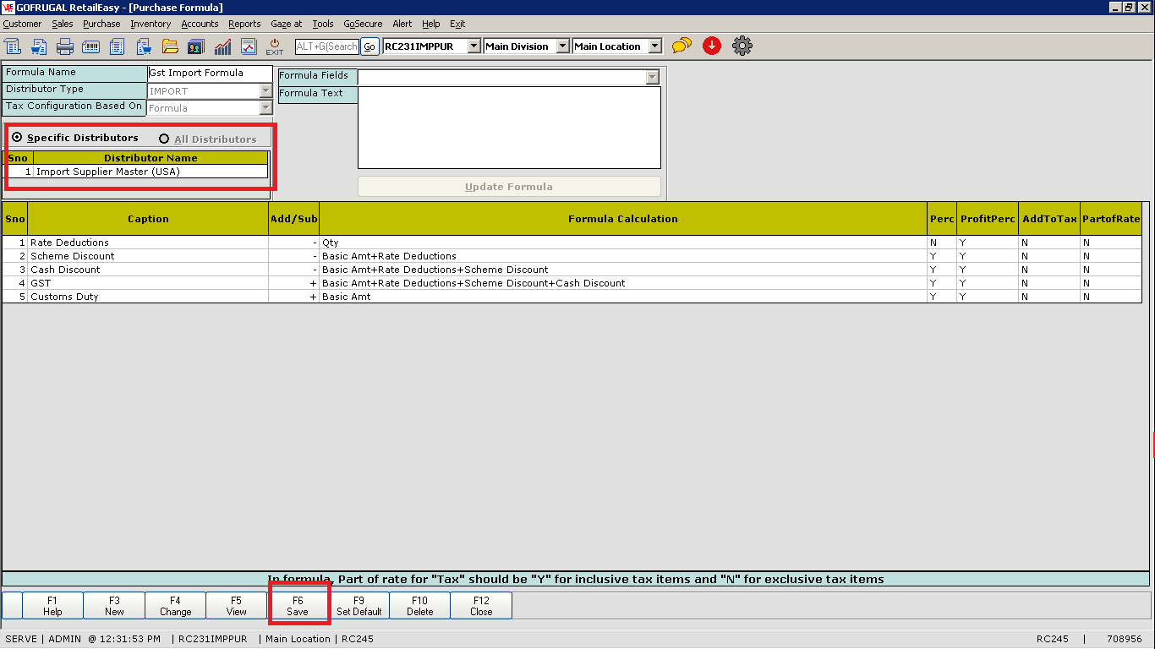The image size is (1155, 649).
Task: Click the Caption column header
Action: click(x=148, y=219)
